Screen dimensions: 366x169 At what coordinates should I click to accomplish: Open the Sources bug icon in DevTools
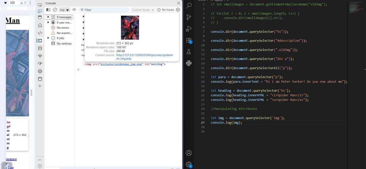click(x=40, y=48)
